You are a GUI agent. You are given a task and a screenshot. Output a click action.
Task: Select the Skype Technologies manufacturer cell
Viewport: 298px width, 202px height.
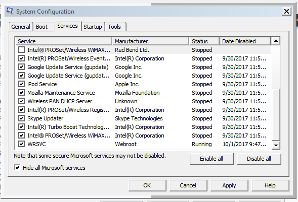point(139,118)
